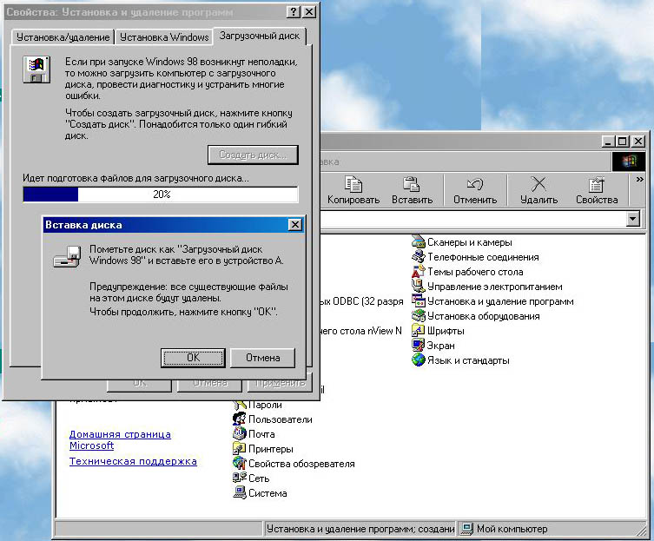Minimize the Control Panel window
This screenshot has height=541, width=654.
coord(609,142)
